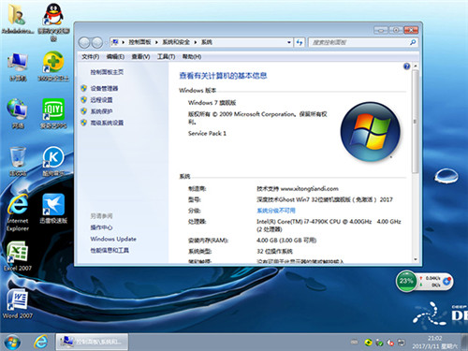The width and height of the screenshot is (468, 351).
Task: Open the Administrator user folder on desktop
Action: [17, 17]
